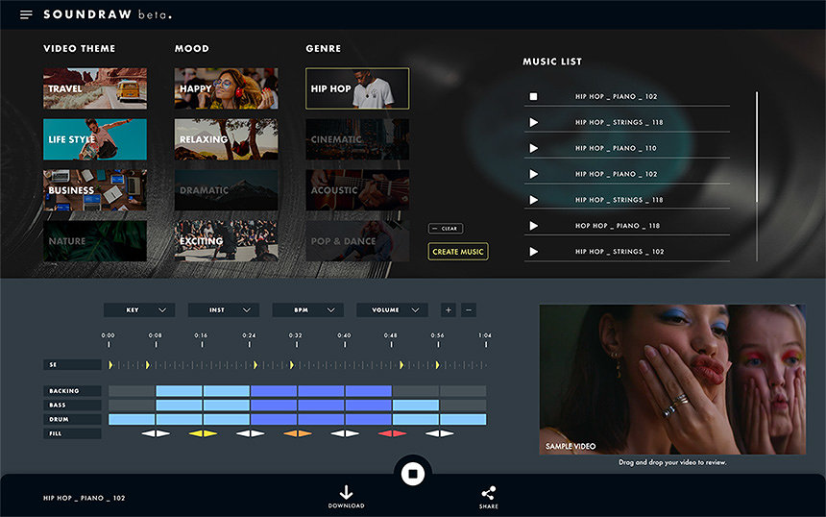
Task: Click the Share icon
Action: coord(488,493)
